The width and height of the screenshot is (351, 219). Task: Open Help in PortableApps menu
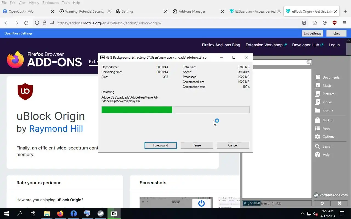click(322, 155)
